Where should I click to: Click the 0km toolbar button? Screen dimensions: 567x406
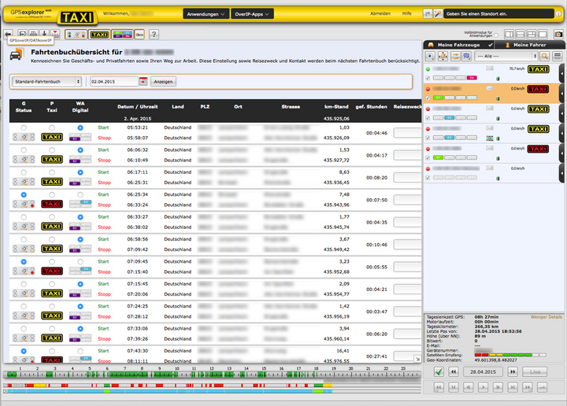point(139,35)
